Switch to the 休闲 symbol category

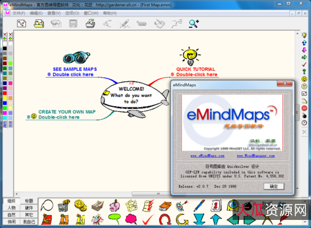11,222
